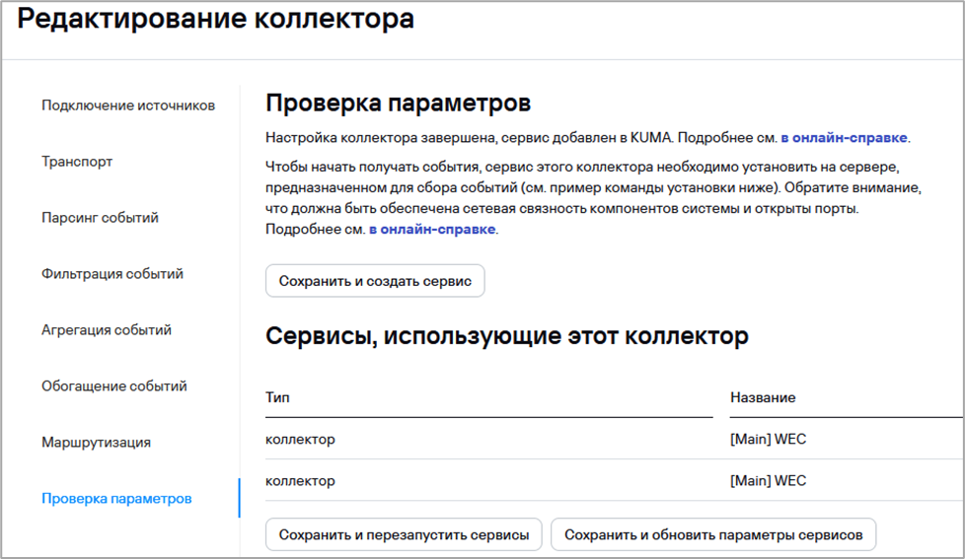Select Фильтрация событий in the sidebar

(x=111, y=274)
